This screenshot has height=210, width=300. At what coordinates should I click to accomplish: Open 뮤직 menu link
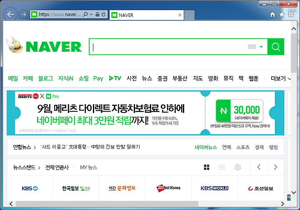pyautogui.click(x=228, y=78)
